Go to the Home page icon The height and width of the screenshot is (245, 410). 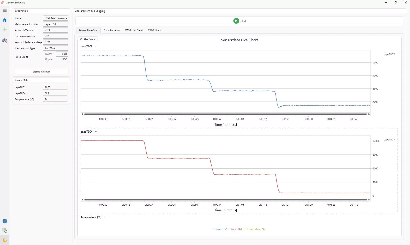click(5, 20)
